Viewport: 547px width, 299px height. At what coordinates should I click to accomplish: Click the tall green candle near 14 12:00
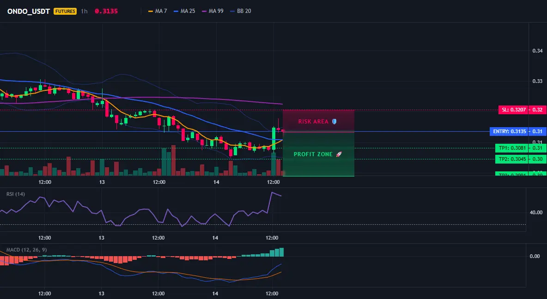(274, 138)
